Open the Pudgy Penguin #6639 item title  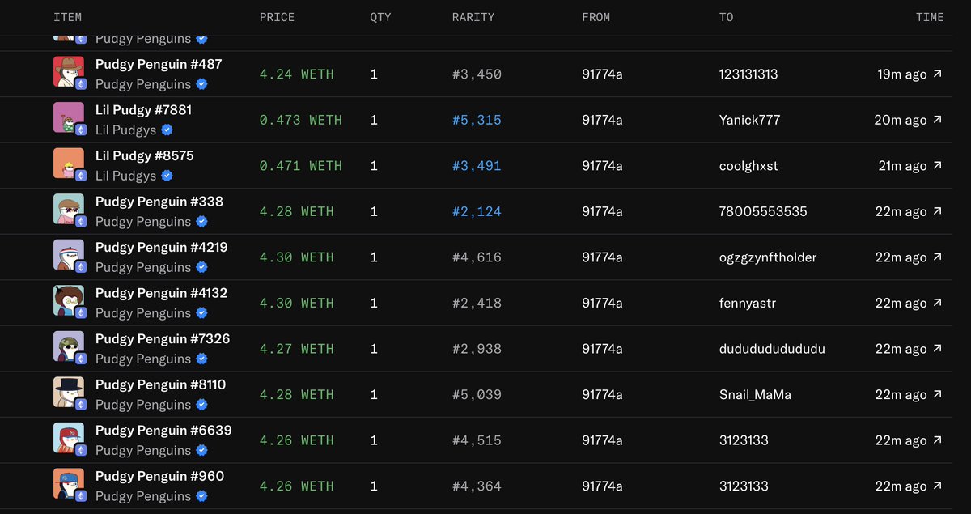[x=163, y=430]
